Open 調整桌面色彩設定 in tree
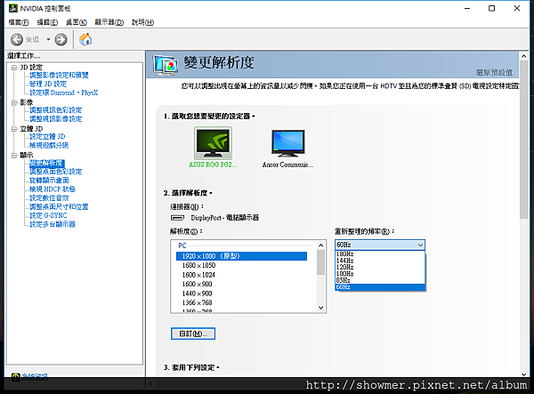The height and width of the screenshot is (394, 534). pyautogui.click(x=55, y=172)
